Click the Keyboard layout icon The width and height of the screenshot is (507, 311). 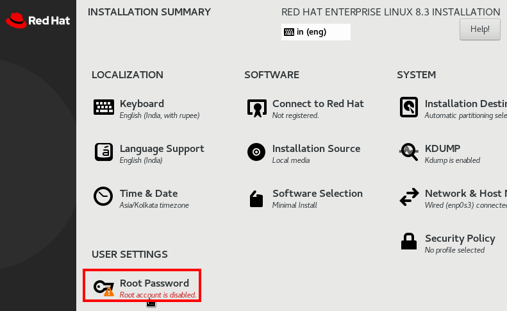tap(103, 107)
